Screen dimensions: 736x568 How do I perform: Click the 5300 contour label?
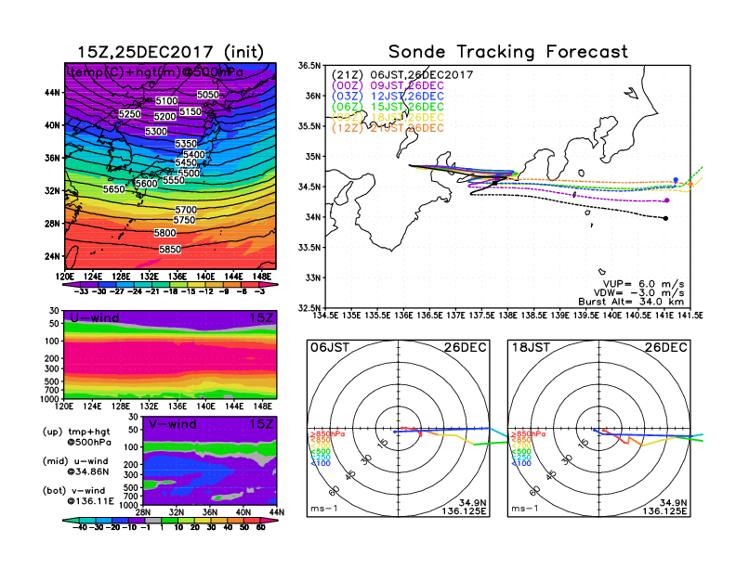[156, 131]
